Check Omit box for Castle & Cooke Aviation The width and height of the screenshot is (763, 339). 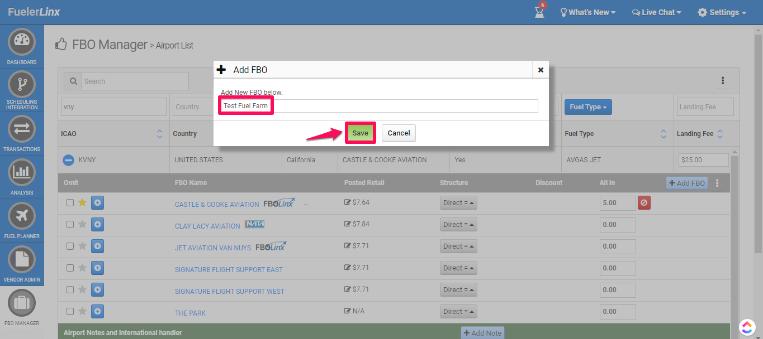point(70,203)
